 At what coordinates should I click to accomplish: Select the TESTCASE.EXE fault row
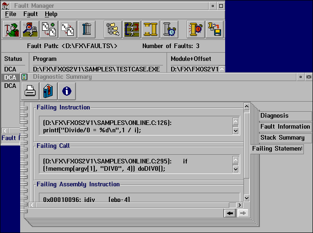(96, 69)
